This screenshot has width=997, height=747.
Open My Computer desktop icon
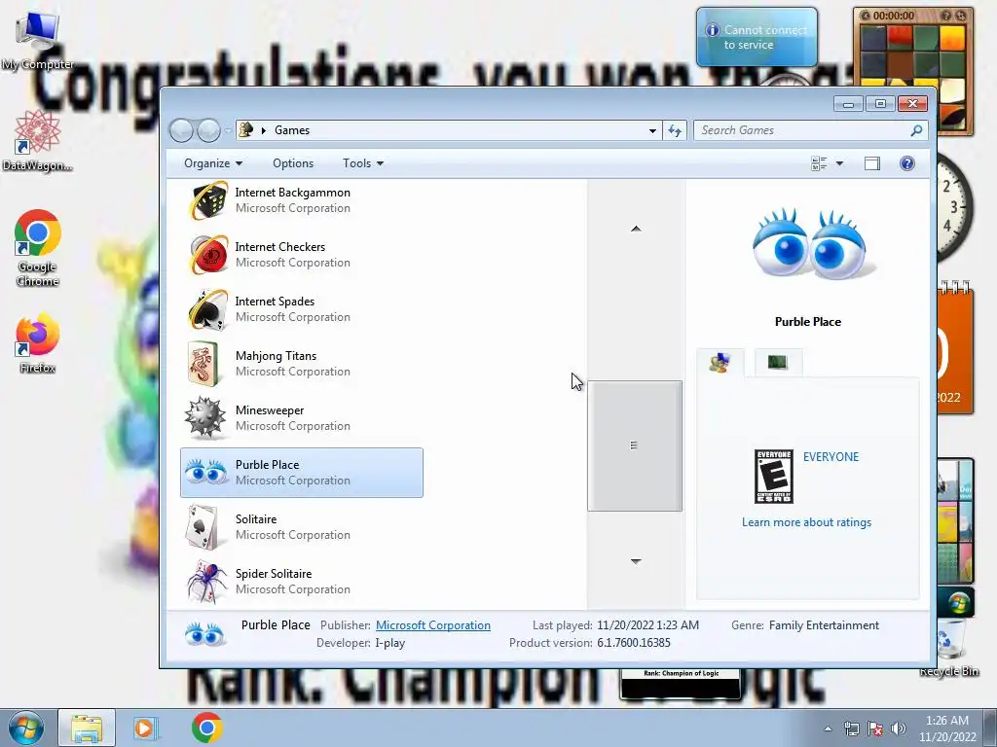(37, 41)
